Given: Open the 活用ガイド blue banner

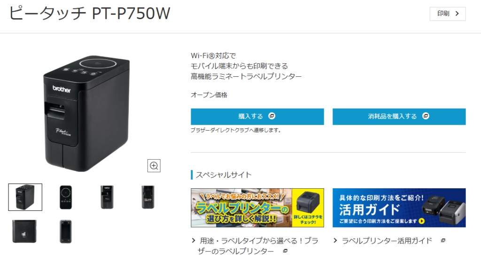Looking at the screenshot, I should point(399,208).
